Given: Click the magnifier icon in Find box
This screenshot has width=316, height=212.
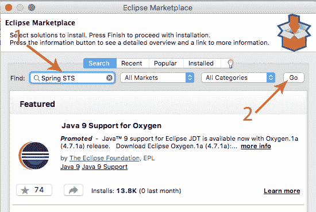Looking at the screenshot, I should click(36, 78).
